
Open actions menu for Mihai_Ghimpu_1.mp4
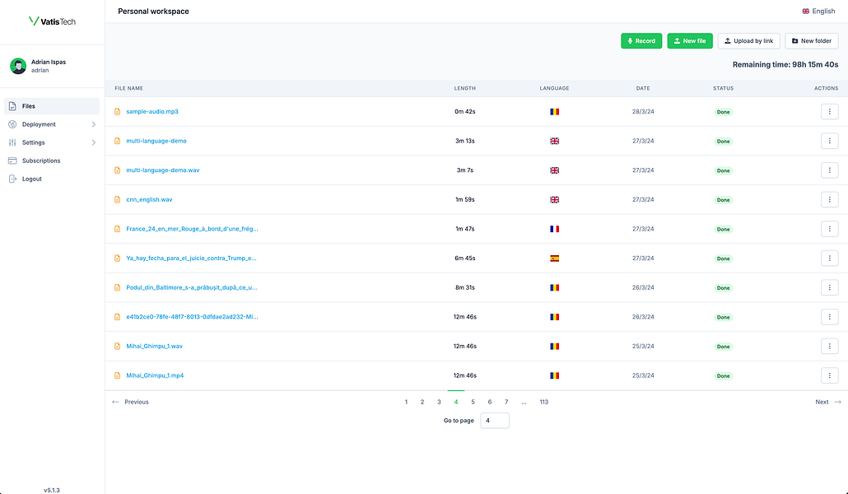click(x=829, y=375)
